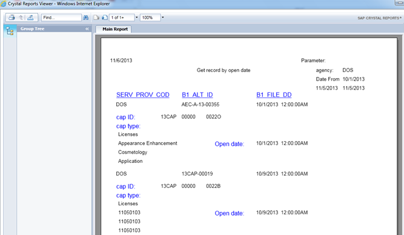Click the B1_ALT_ID column link
Screen dimensions: 404x235
coord(197,95)
